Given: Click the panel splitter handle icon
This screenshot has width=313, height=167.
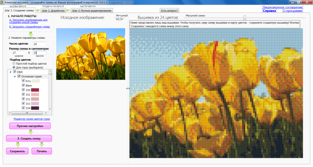Looking at the screenshot, I should (x=128, y=88).
